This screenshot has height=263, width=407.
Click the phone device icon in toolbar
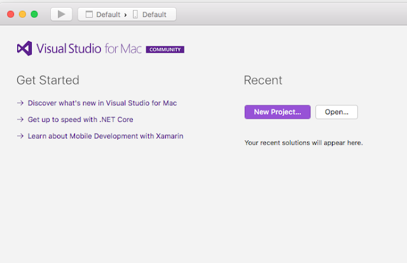(x=135, y=14)
